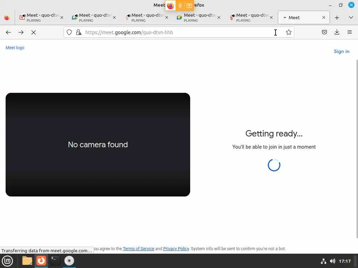Screen dimensions: 358x268
Task: Show site security lock information
Action: pyautogui.click(x=79, y=32)
